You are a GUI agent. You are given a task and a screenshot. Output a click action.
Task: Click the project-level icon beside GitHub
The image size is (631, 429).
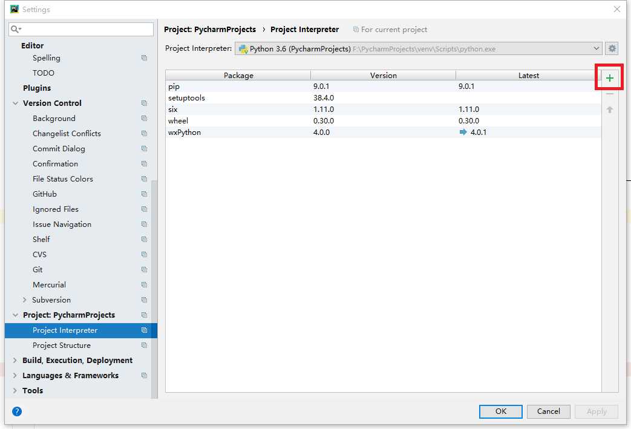[x=144, y=194]
